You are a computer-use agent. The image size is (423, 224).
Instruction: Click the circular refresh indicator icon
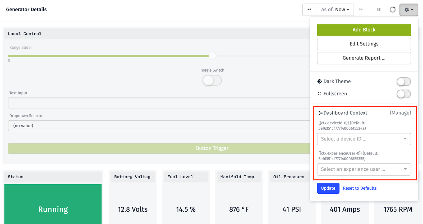point(393,10)
